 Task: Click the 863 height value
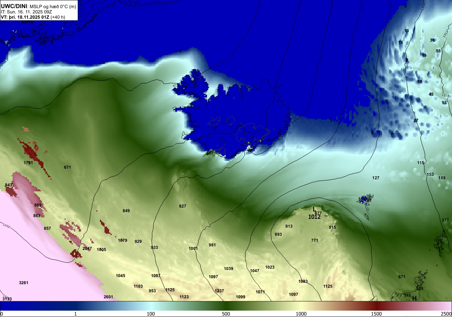point(37,215)
